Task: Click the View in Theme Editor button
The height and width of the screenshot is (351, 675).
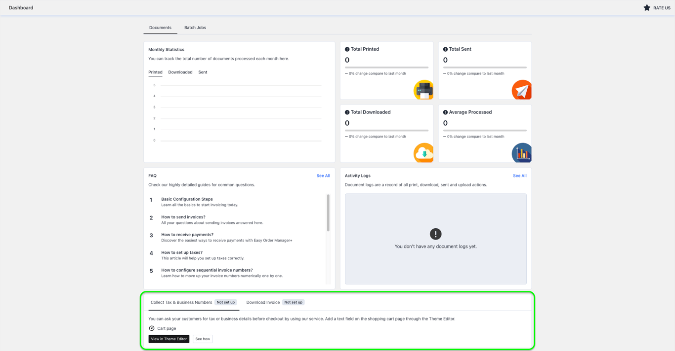Action: [x=169, y=339]
